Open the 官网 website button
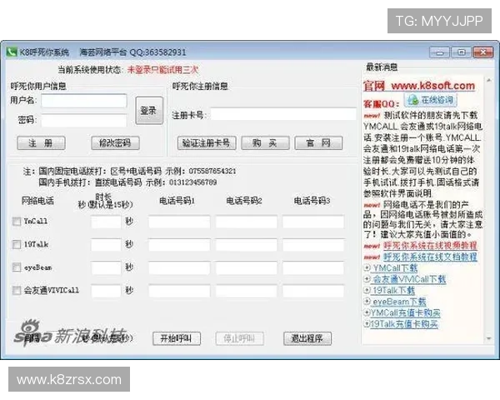The image size is (500, 400). point(318,142)
